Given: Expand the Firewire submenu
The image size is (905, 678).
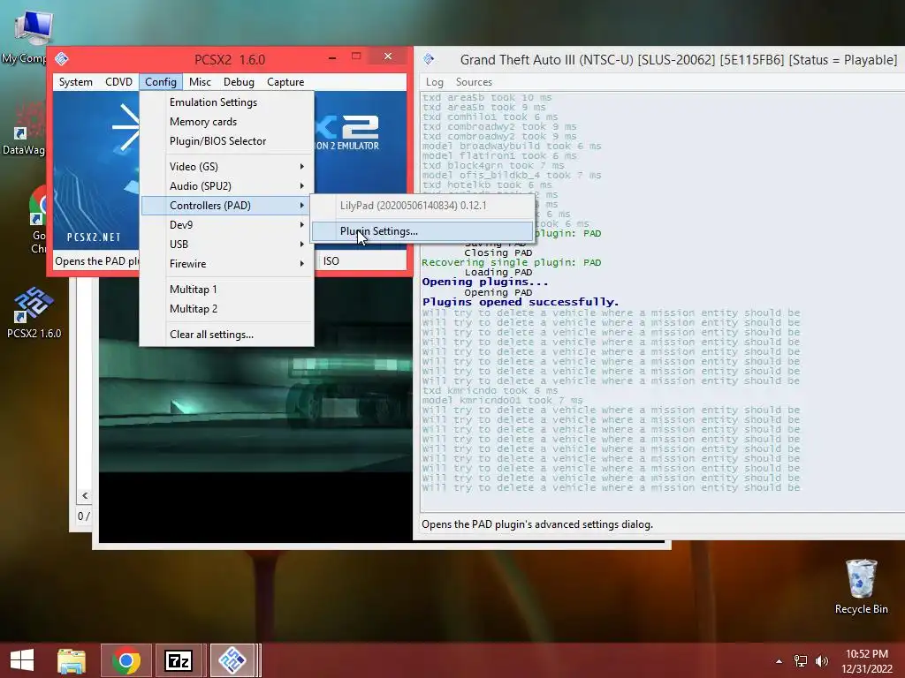Looking at the screenshot, I should (x=227, y=264).
